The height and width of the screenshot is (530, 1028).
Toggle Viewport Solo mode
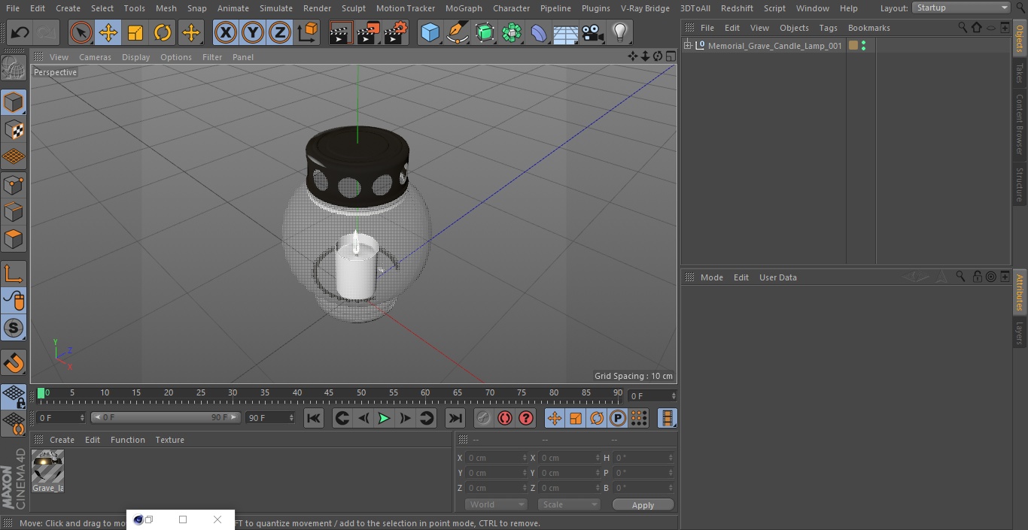(14, 328)
